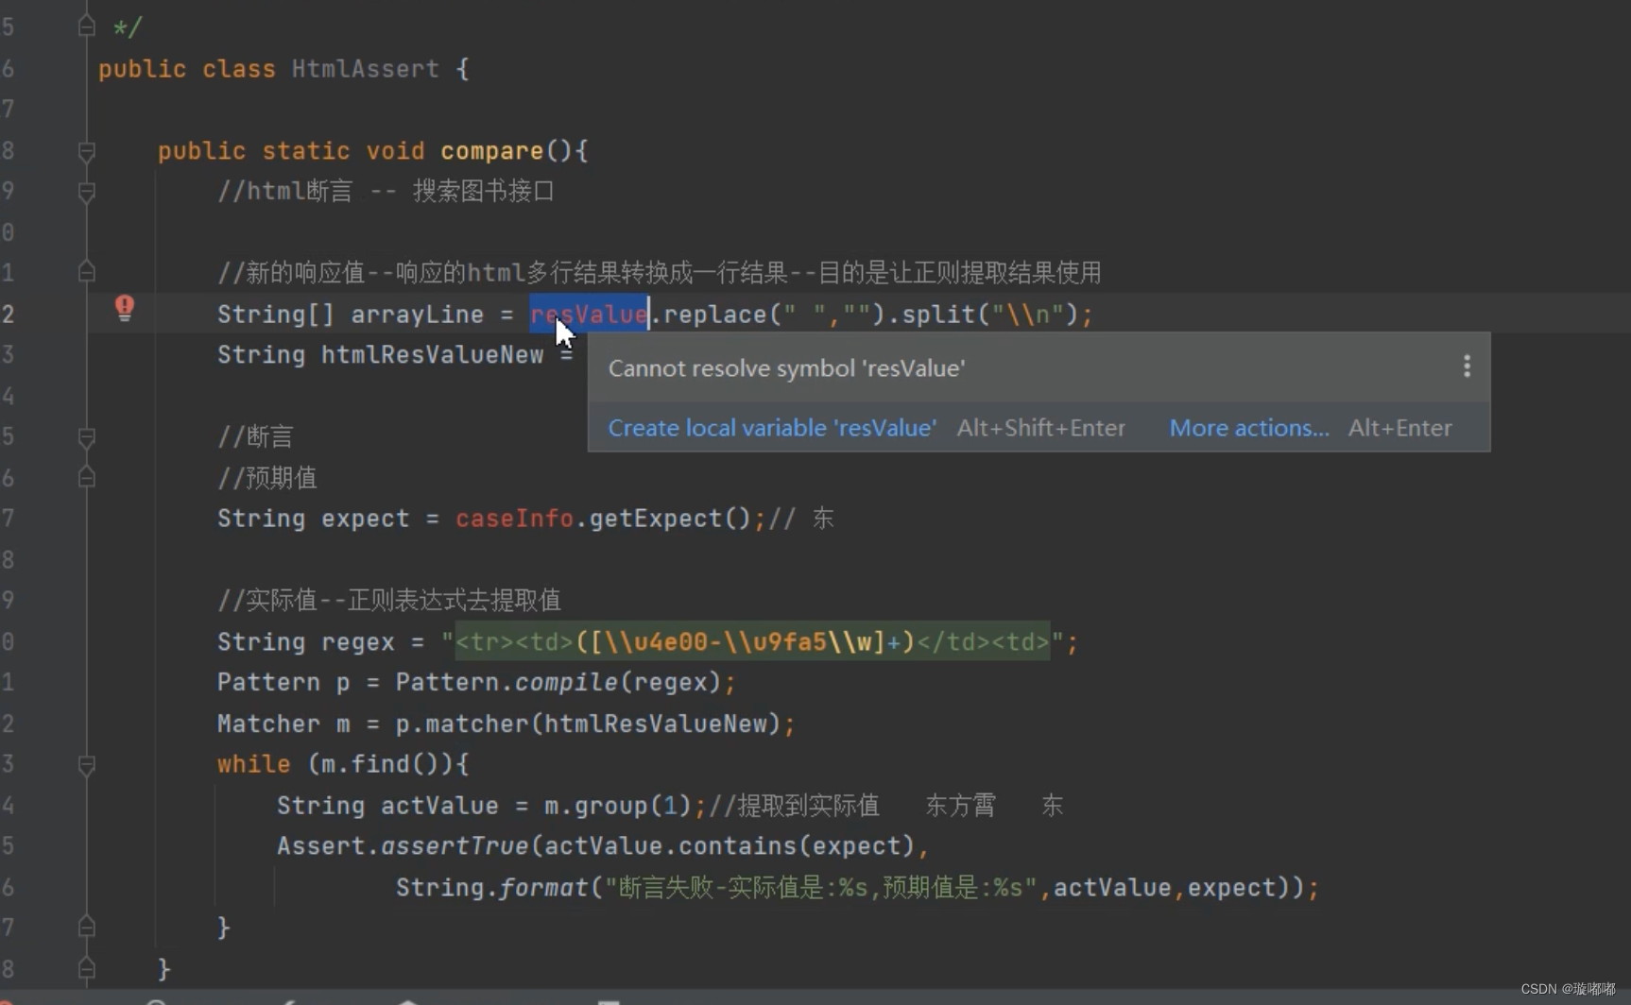Click the 'Cannot resolve symbol' message text

(786, 368)
